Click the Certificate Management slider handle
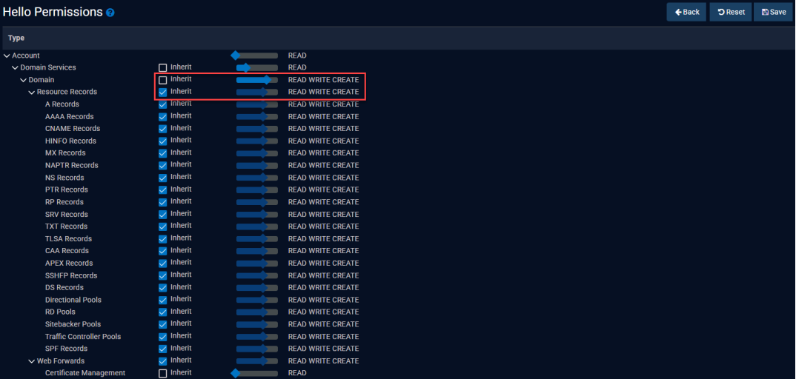Image resolution: width=796 pixels, height=379 pixels. pos(236,373)
